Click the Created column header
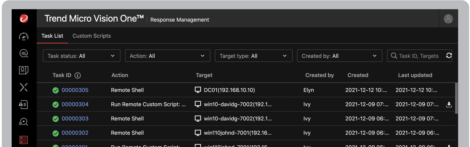 coord(358,75)
